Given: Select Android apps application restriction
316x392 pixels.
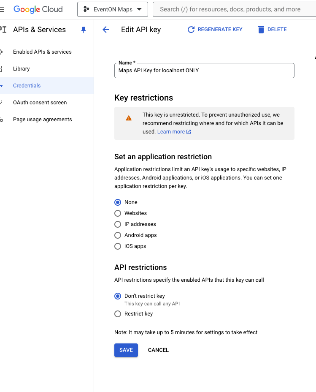Looking at the screenshot, I should tap(118, 235).
